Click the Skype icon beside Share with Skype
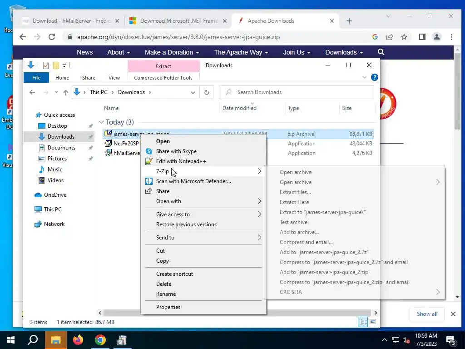 point(149,151)
